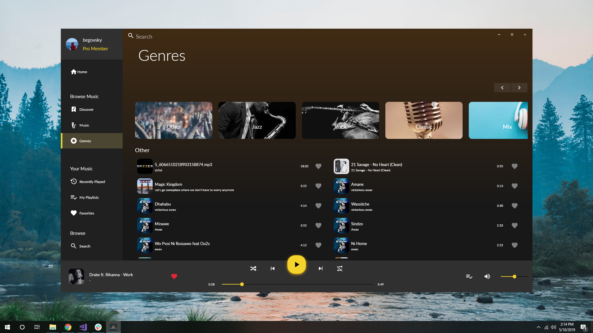Open Music under Browse Music
Screen dimensions: 593x333
coord(84,125)
